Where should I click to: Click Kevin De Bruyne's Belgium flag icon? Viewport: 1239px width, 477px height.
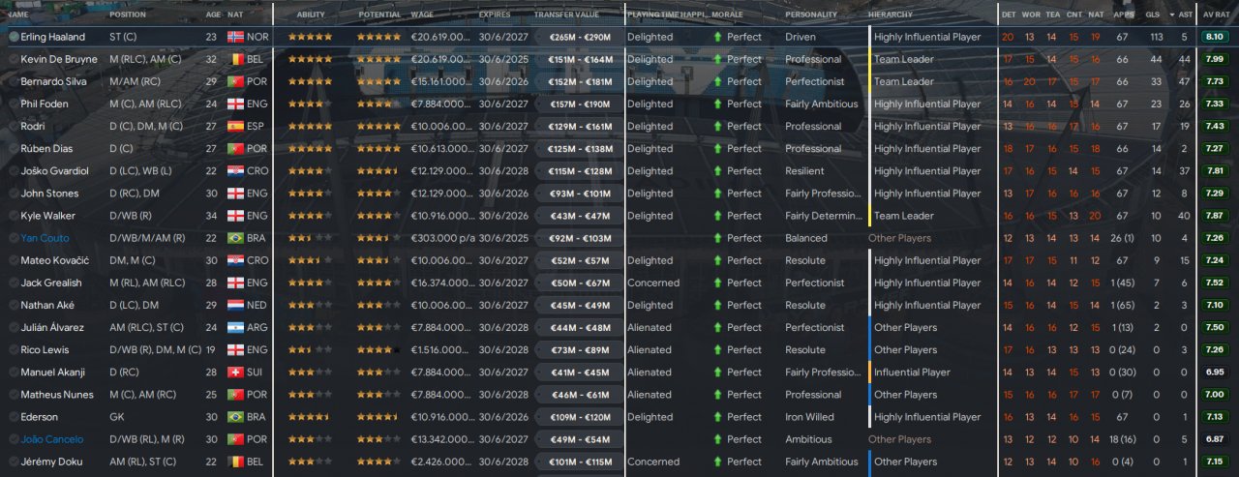coord(235,59)
